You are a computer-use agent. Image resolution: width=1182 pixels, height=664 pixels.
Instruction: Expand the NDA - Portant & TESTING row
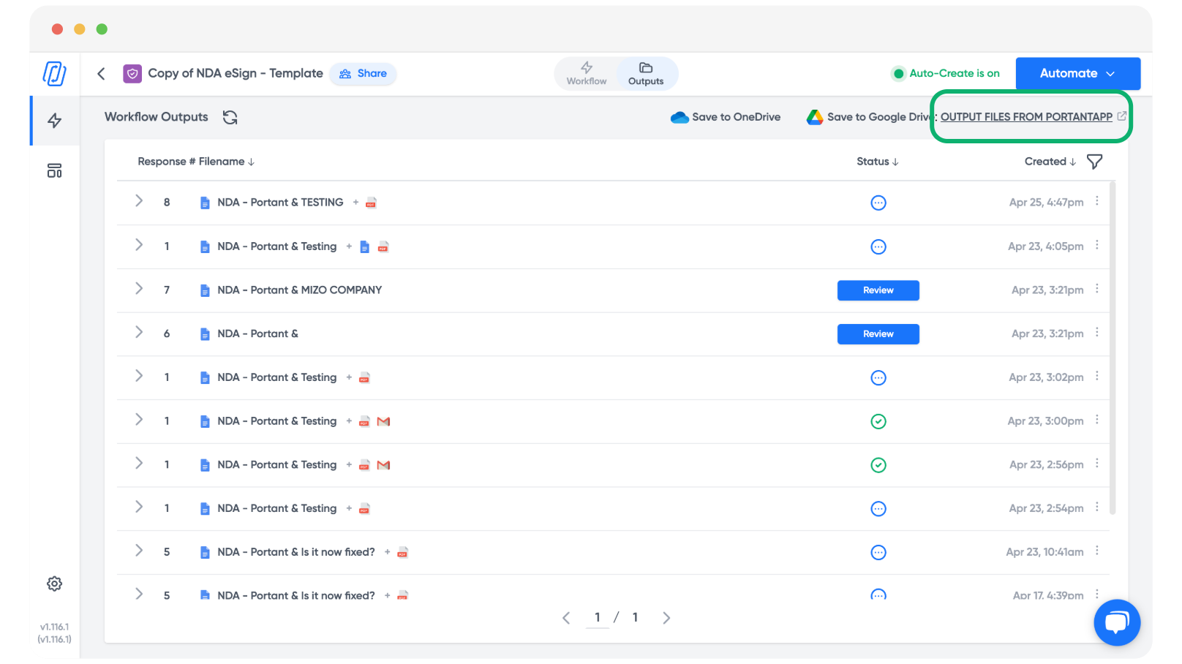pos(139,201)
